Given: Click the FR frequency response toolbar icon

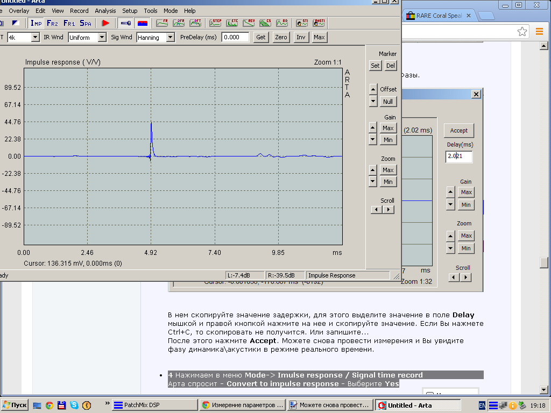Looking at the screenshot, I should [x=163, y=23].
